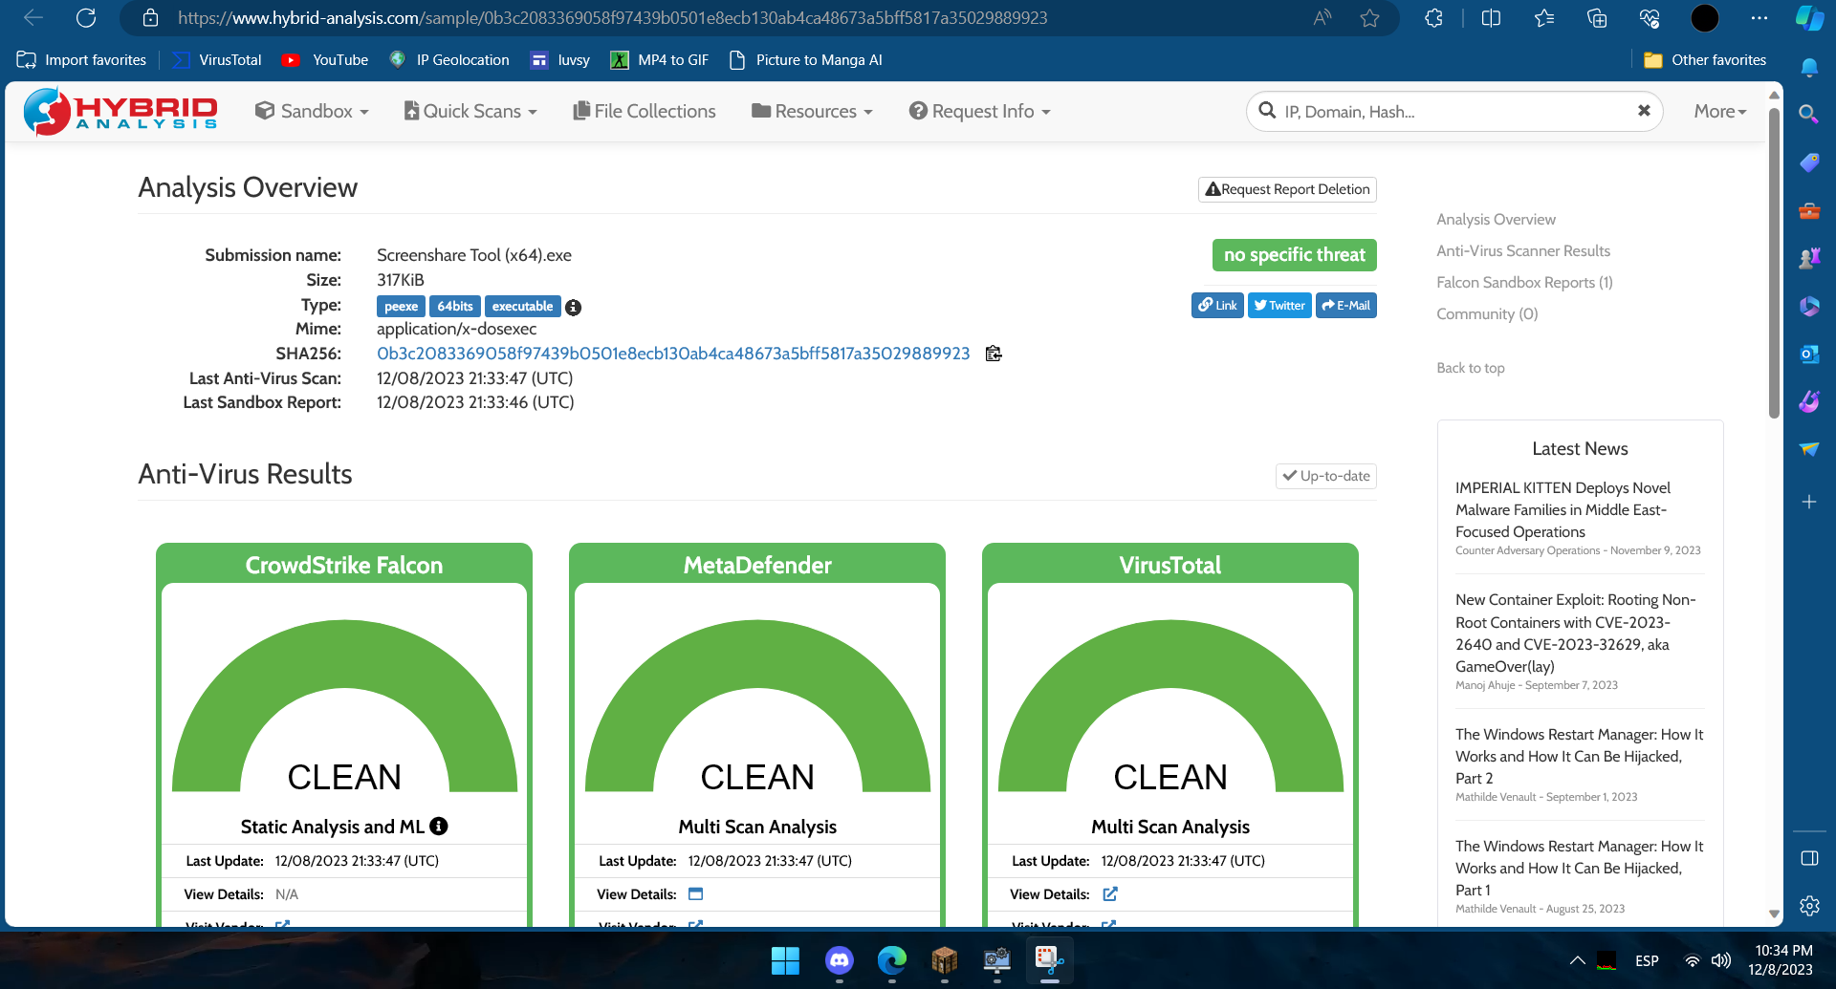The width and height of the screenshot is (1836, 989).
Task: Share the report via the Twitter button
Action: [1279, 306]
